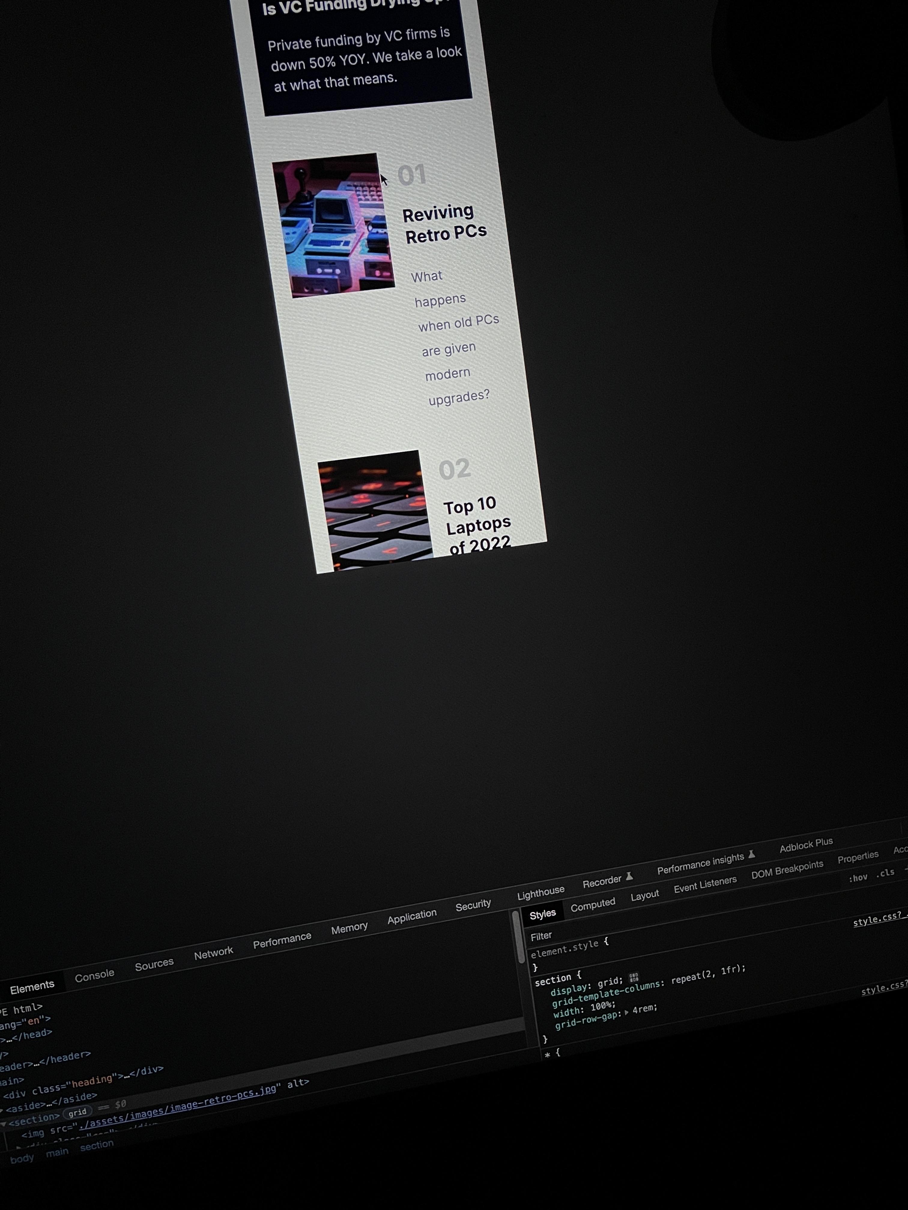
Task: Switch to the Console tab
Action: 94,975
